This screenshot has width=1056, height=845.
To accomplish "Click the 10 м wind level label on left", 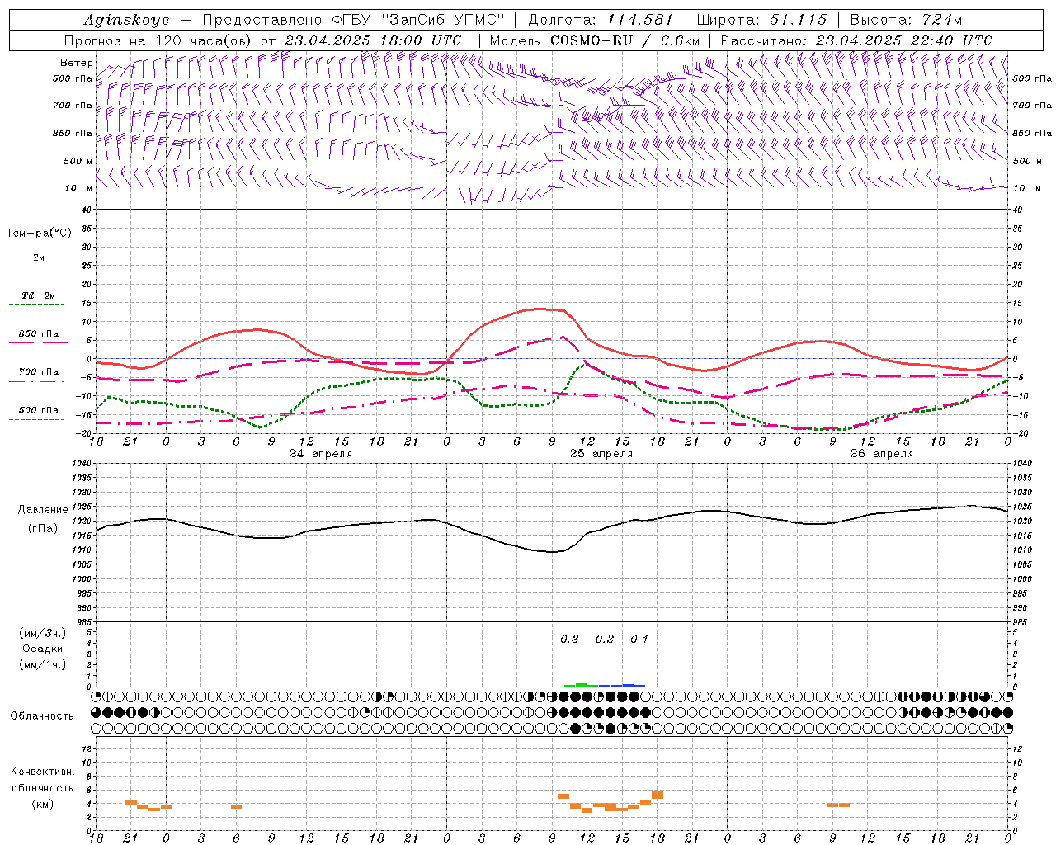I will (x=79, y=189).
